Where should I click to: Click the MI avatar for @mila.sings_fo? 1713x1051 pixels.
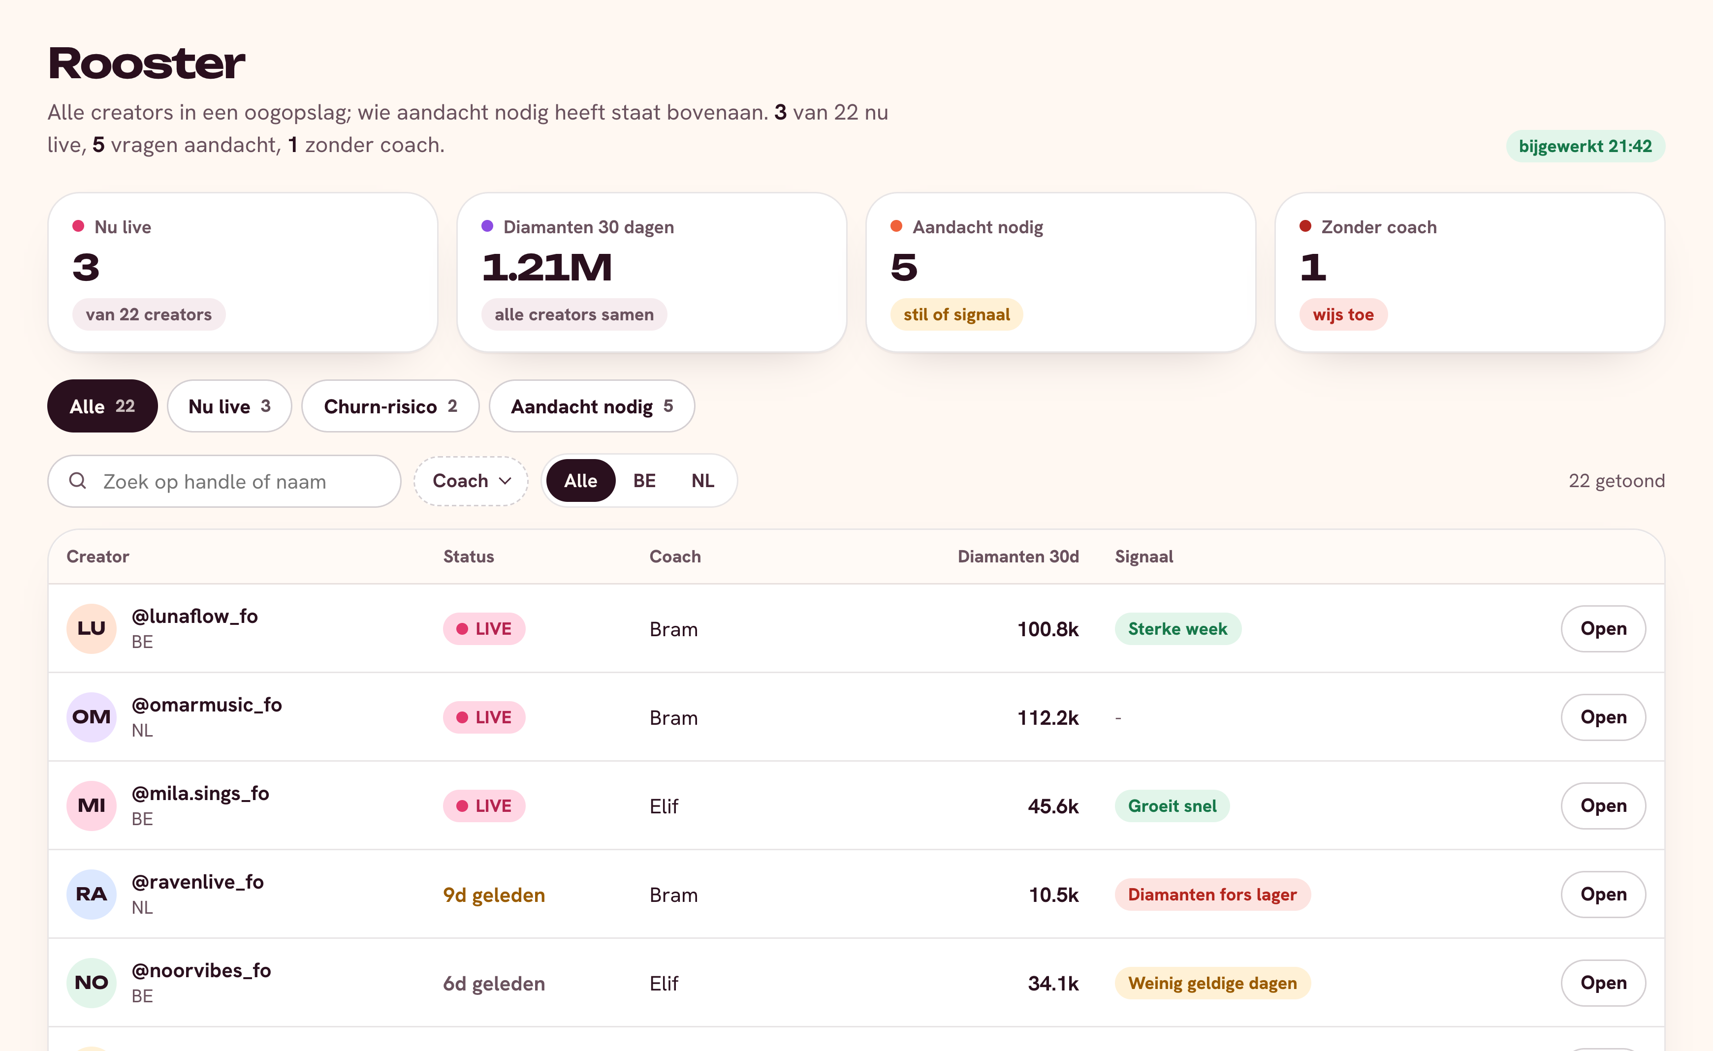click(91, 805)
